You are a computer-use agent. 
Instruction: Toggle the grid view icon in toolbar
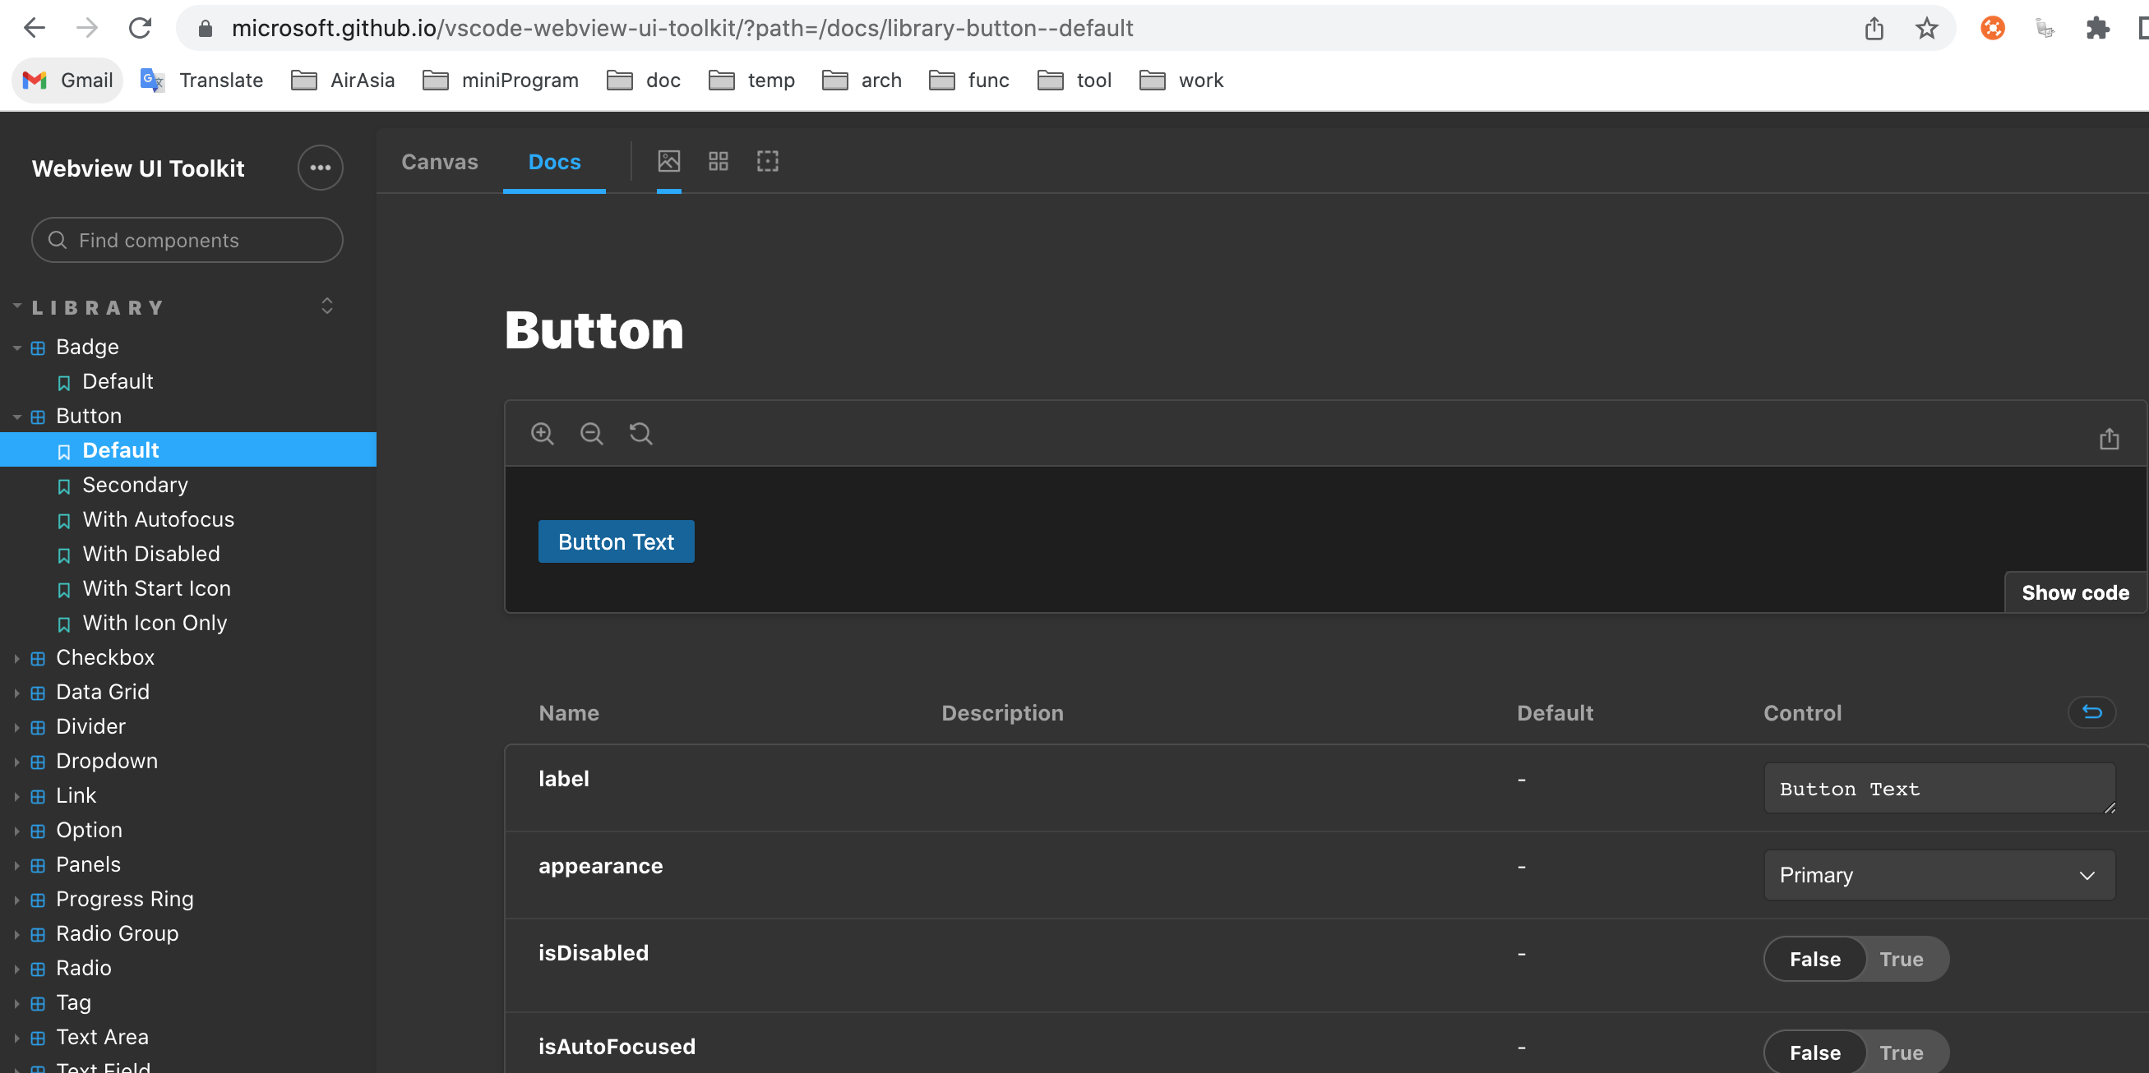coord(719,162)
